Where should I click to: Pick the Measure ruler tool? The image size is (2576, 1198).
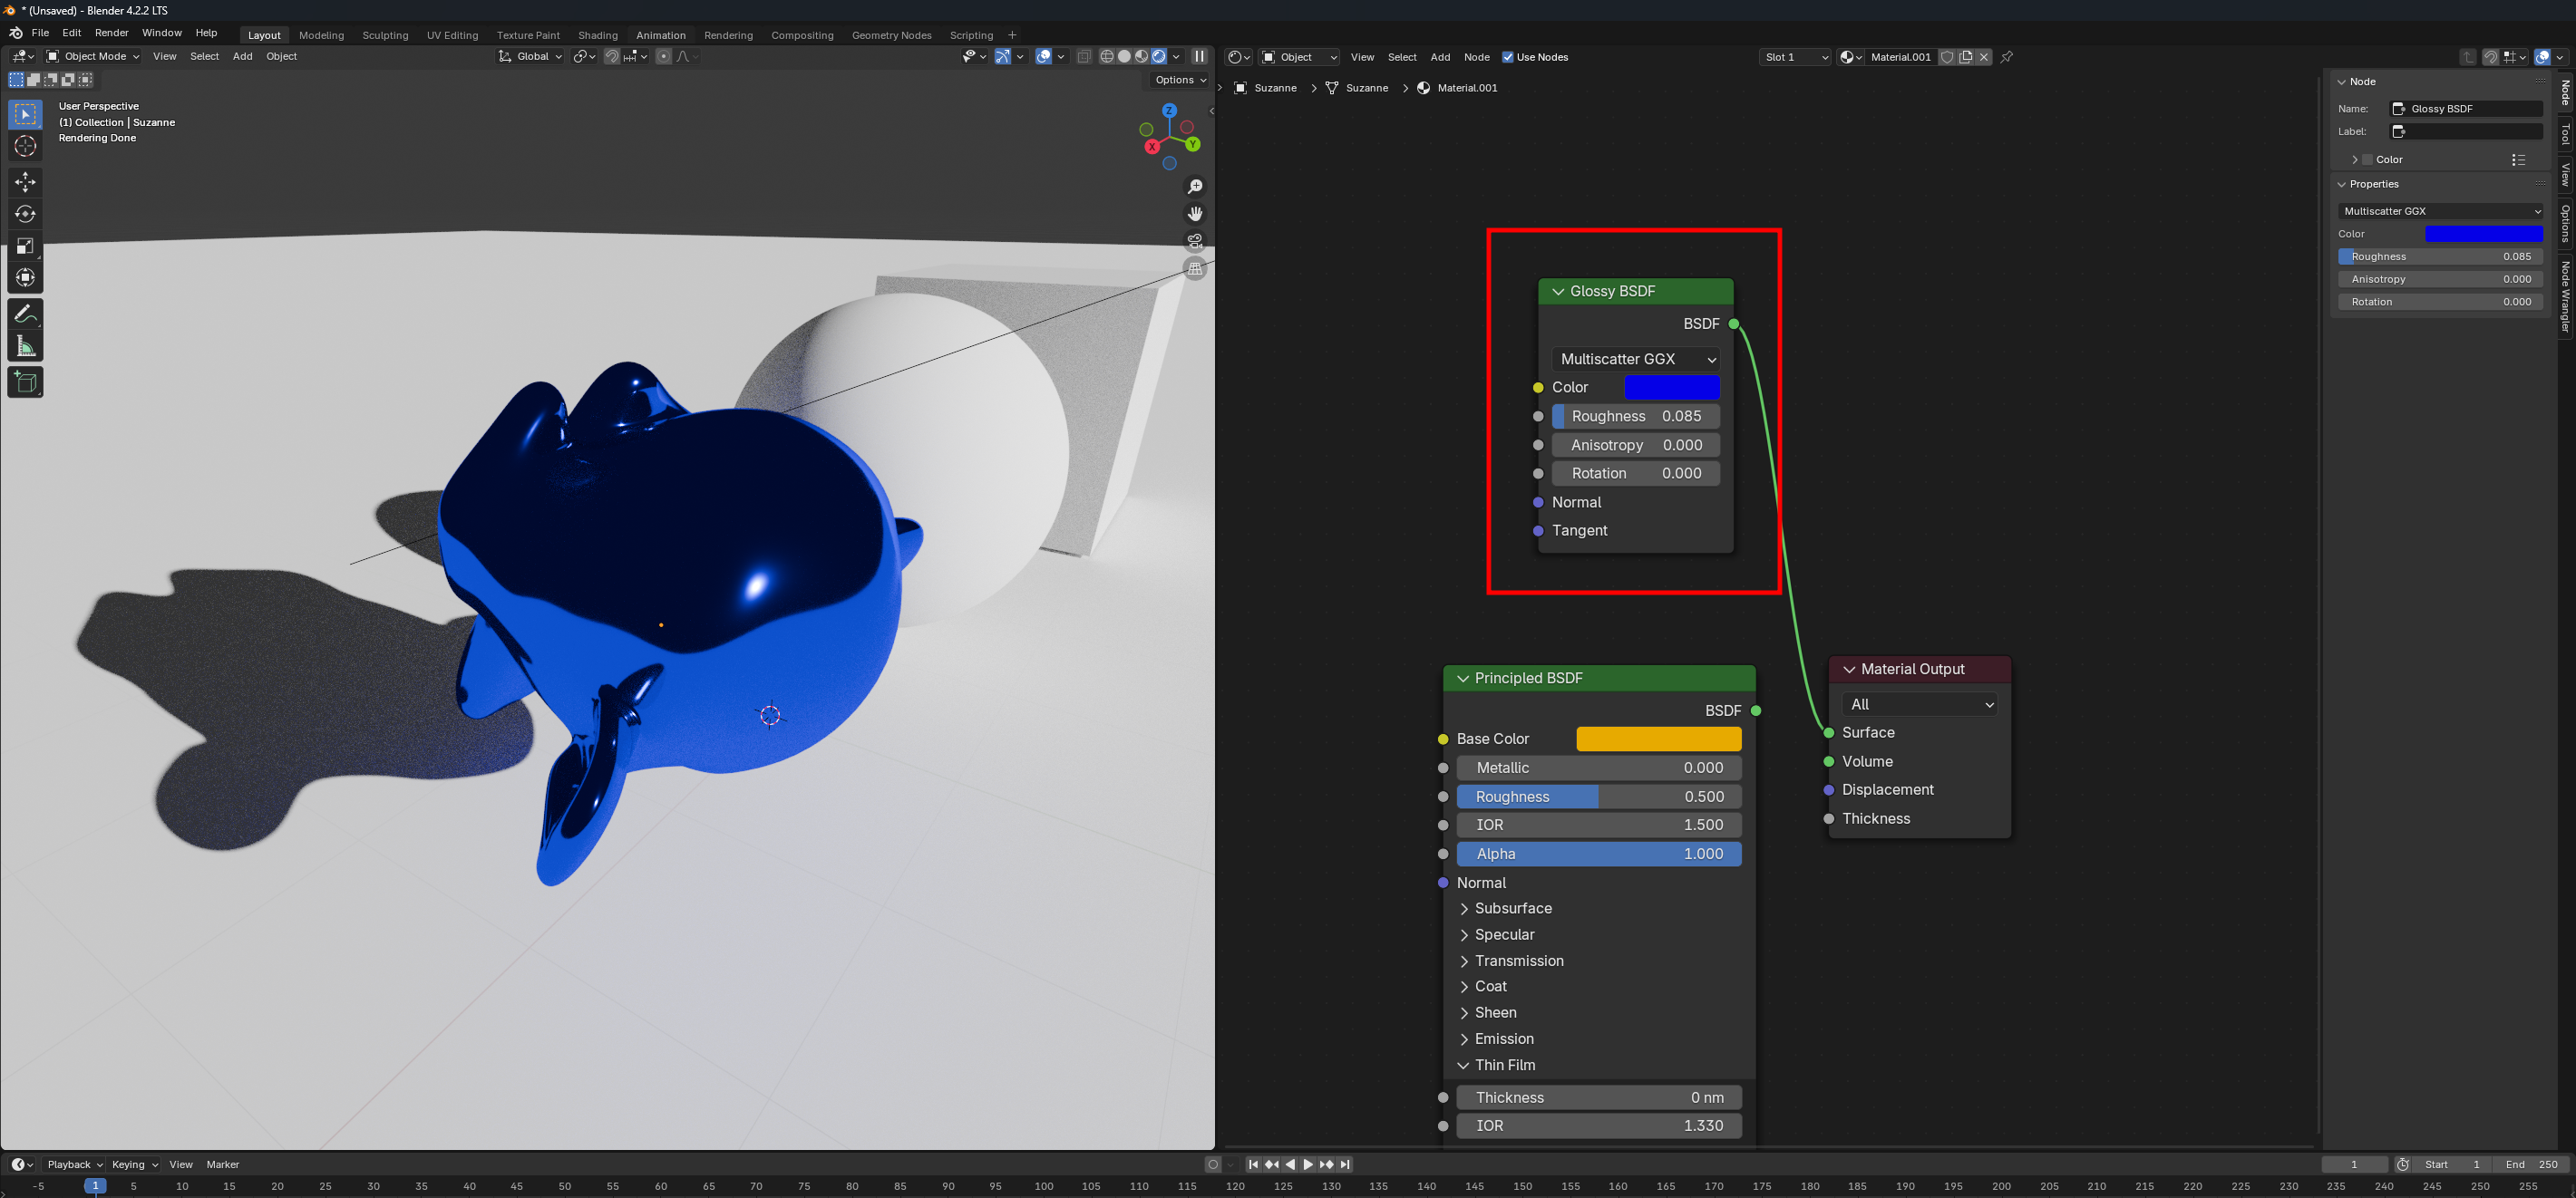(x=25, y=347)
